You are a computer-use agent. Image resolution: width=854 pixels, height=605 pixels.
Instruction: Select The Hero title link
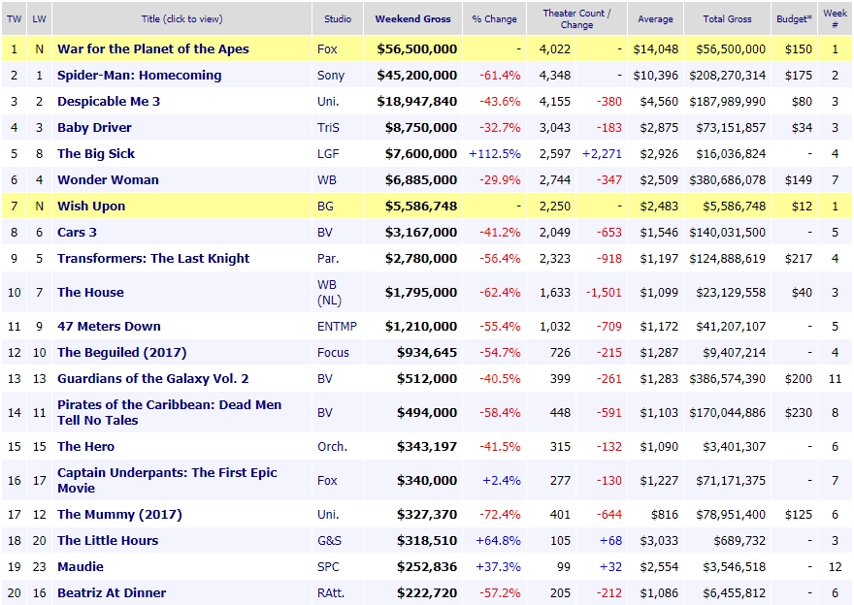(x=85, y=446)
